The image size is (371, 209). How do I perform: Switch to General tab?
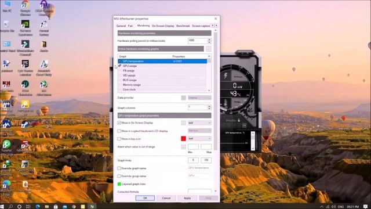[x=121, y=26]
